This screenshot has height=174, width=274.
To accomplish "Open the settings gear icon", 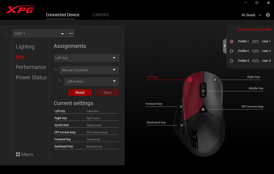I will [268, 15].
